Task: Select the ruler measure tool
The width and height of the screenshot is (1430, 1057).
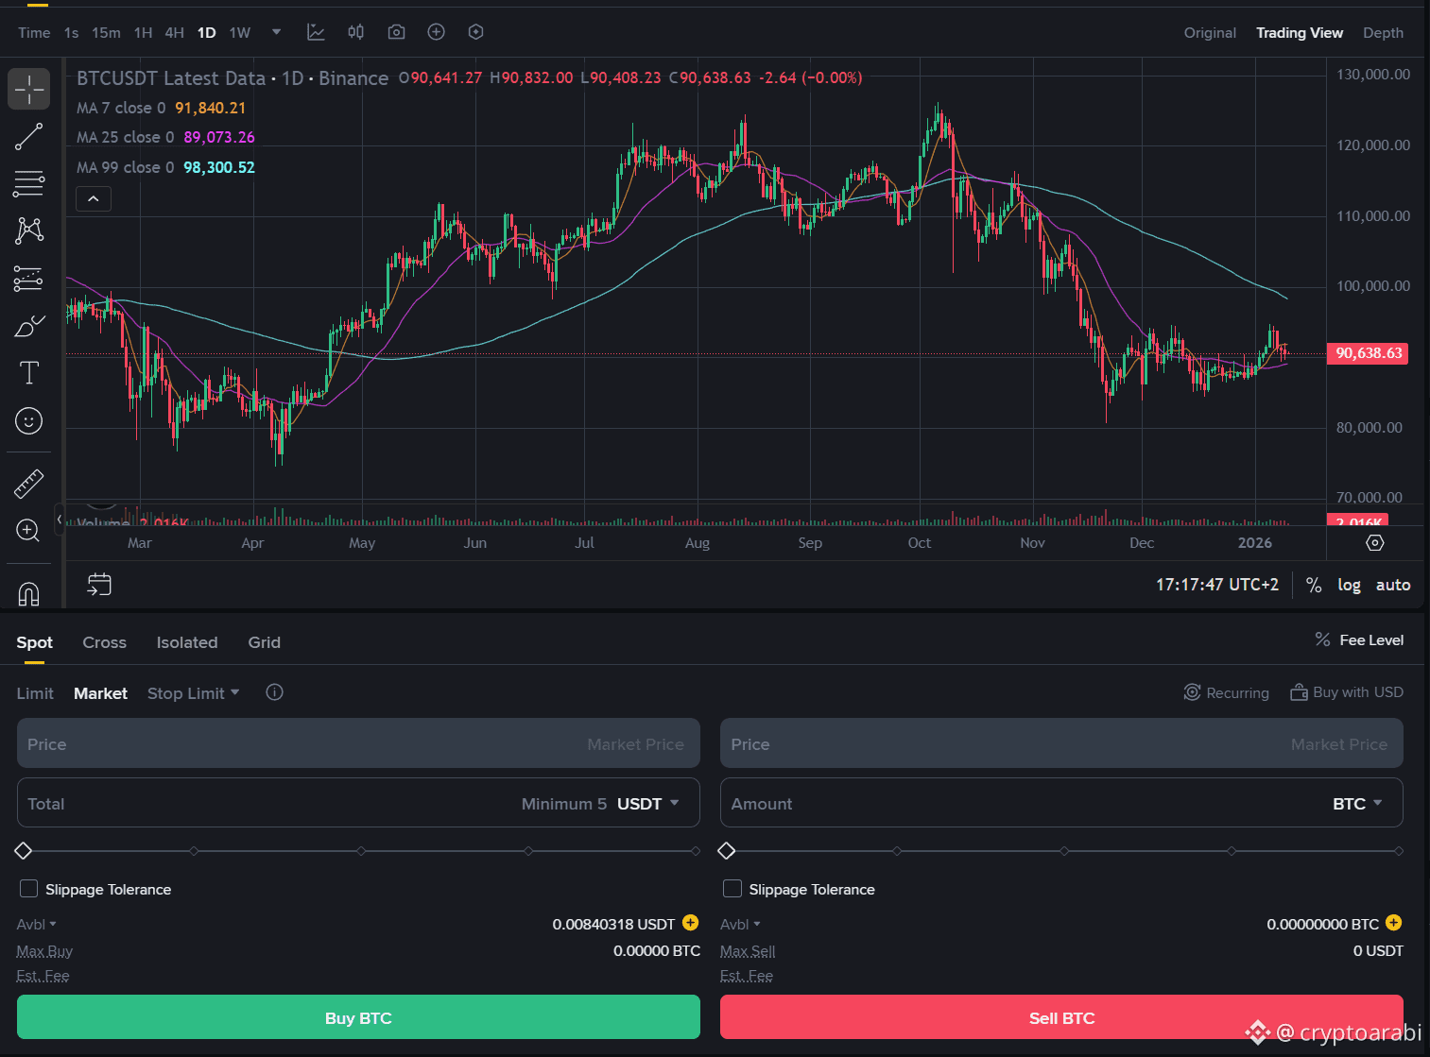Action: [x=28, y=484]
